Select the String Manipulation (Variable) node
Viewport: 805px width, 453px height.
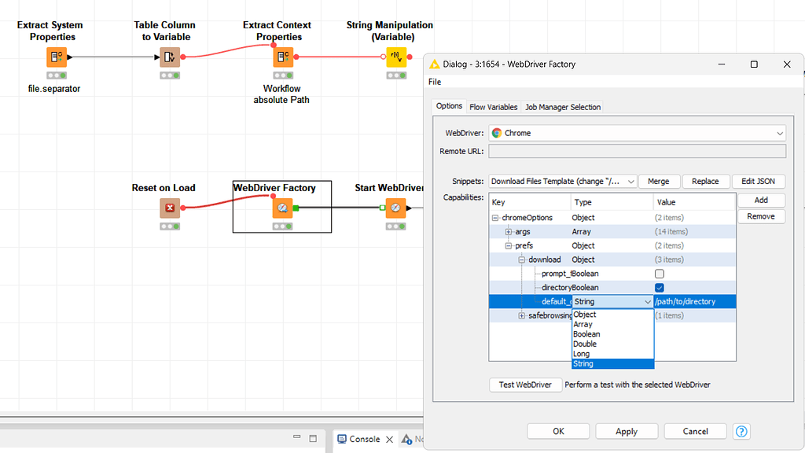tap(395, 56)
